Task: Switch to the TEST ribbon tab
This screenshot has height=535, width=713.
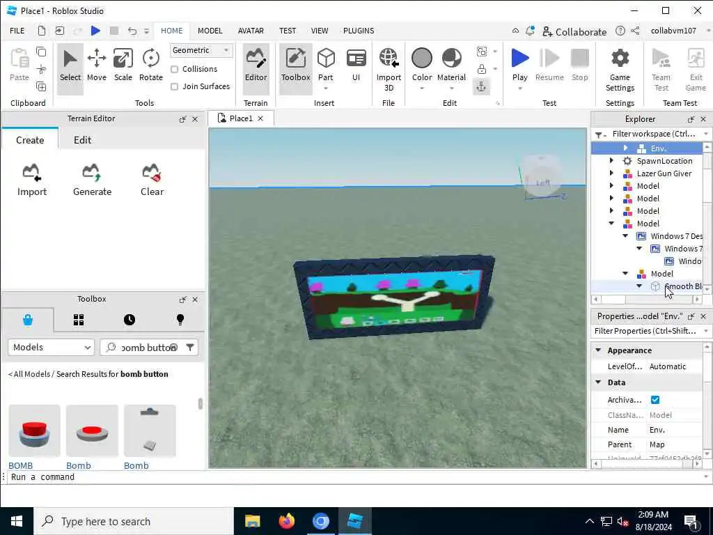Action: (288, 31)
